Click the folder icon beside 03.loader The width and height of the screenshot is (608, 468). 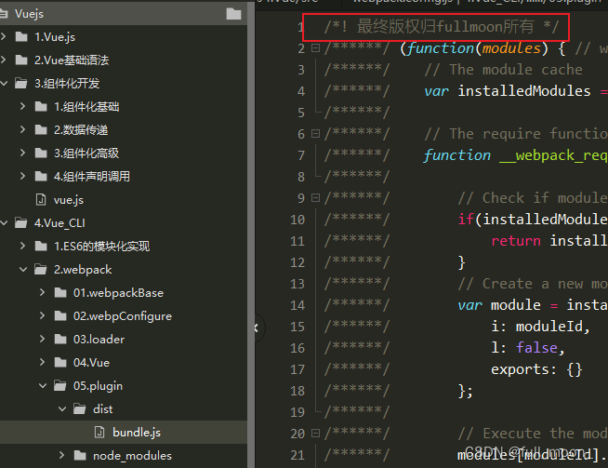point(60,340)
